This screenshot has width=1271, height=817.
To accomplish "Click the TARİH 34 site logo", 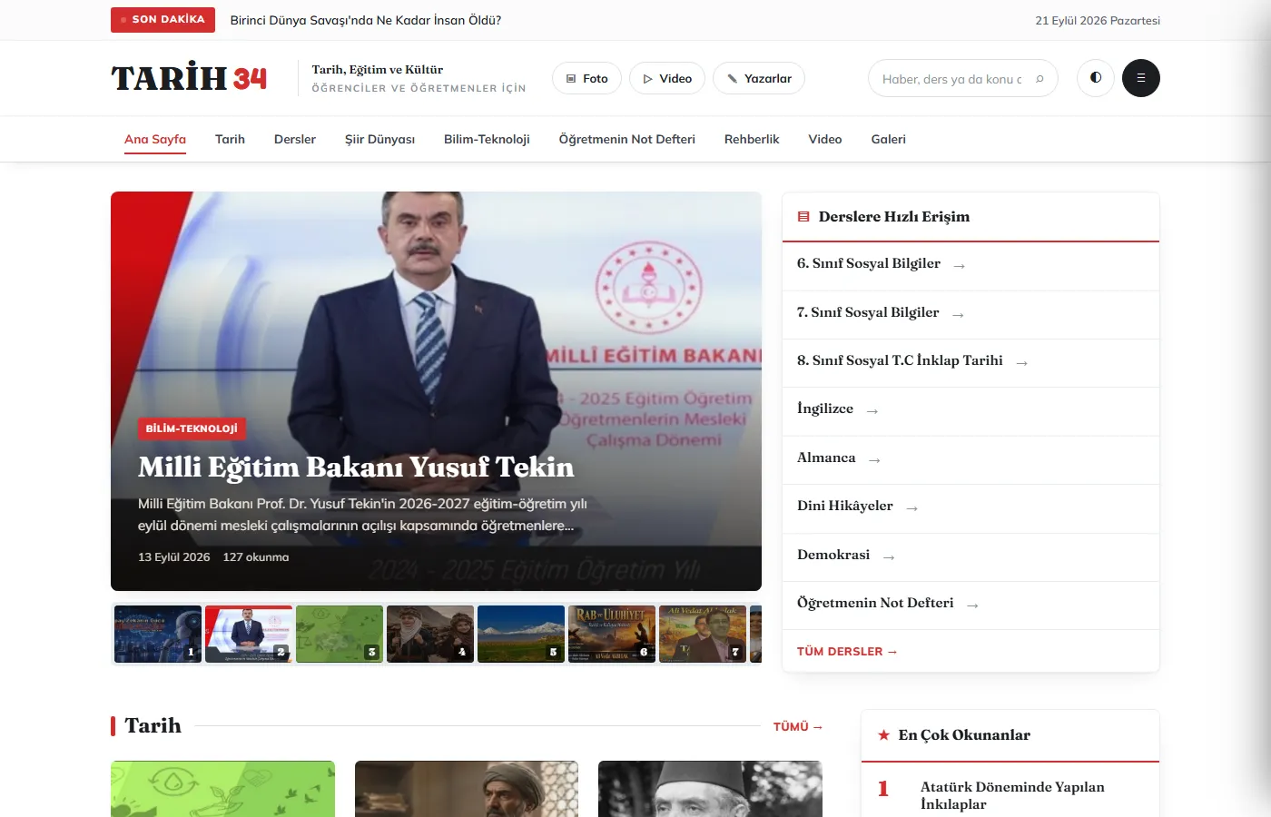I will [x=189, y=78].
